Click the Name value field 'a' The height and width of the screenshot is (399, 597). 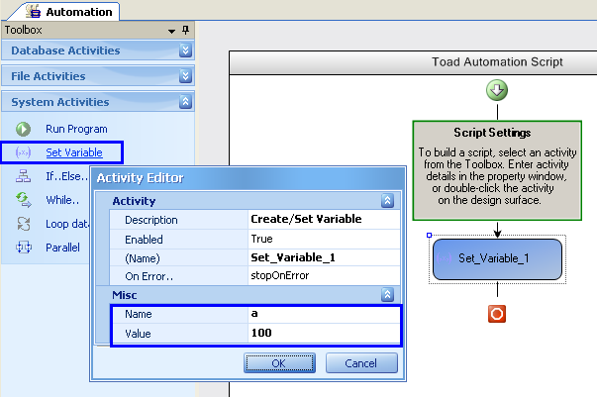[x=324, y=314]
